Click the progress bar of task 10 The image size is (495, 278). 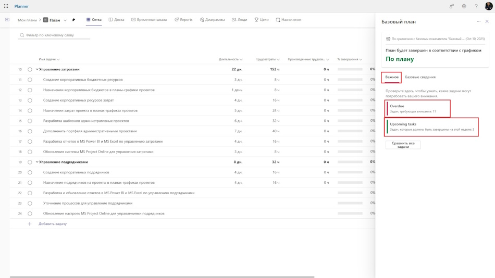pos(350,69)
